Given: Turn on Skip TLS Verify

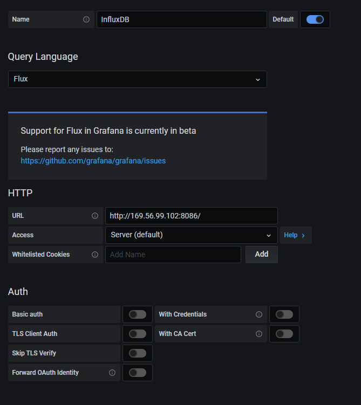Looking at the screenshot, I should click(x=138, y=353).
